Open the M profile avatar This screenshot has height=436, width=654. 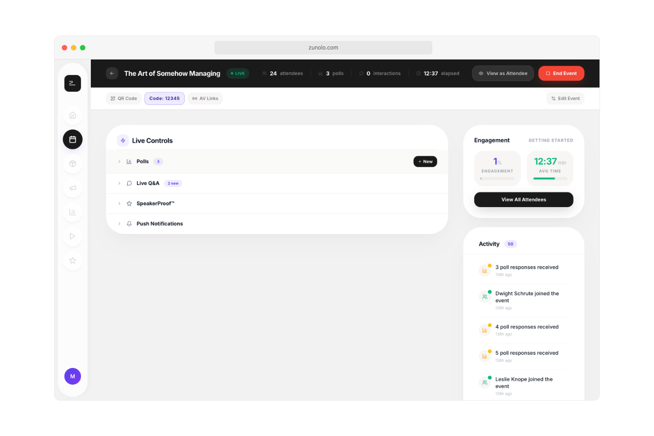[73, 376]
